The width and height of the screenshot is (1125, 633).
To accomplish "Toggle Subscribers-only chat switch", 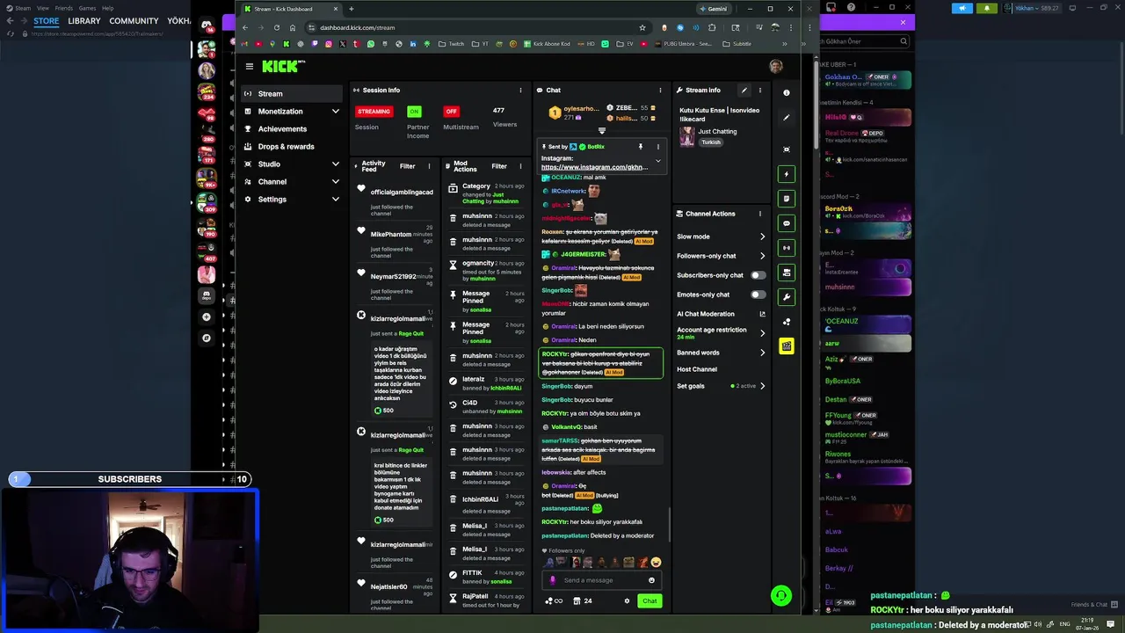I will pos(758,275).
